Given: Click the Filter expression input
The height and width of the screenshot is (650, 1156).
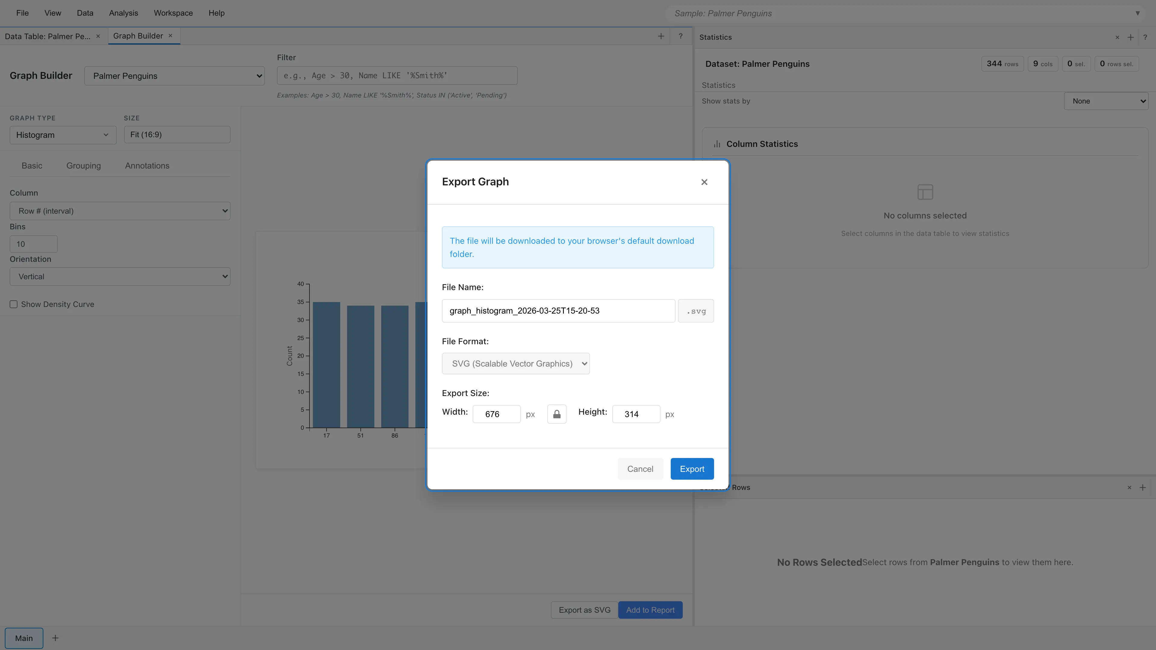Looking at the screenshot, I should pos(397,75).
